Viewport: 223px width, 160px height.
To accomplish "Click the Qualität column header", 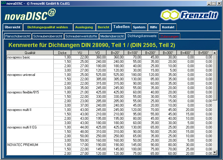I will (x=30, y=53).
